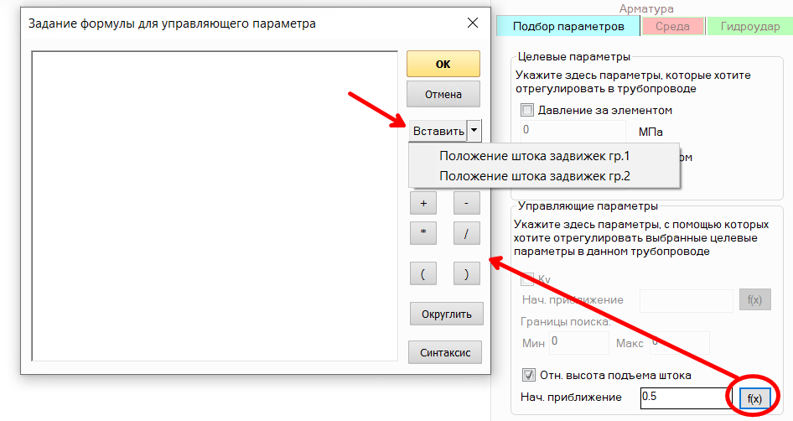Open the Гидроудар tab
Image resolution: width=793 pixels, height=421 pixels.
click(x=749, y=27)
